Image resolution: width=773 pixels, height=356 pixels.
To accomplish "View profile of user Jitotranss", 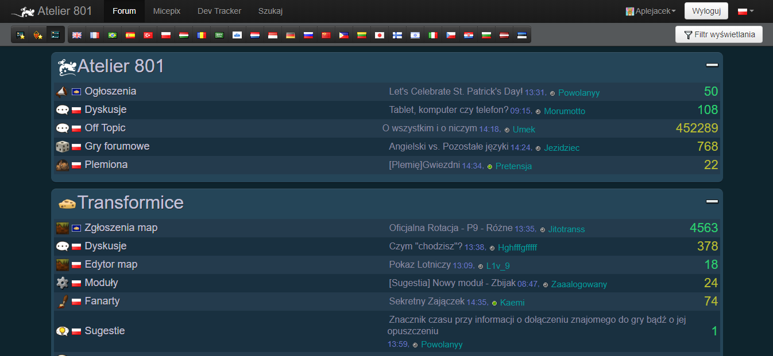I will [x=566, y=229].
